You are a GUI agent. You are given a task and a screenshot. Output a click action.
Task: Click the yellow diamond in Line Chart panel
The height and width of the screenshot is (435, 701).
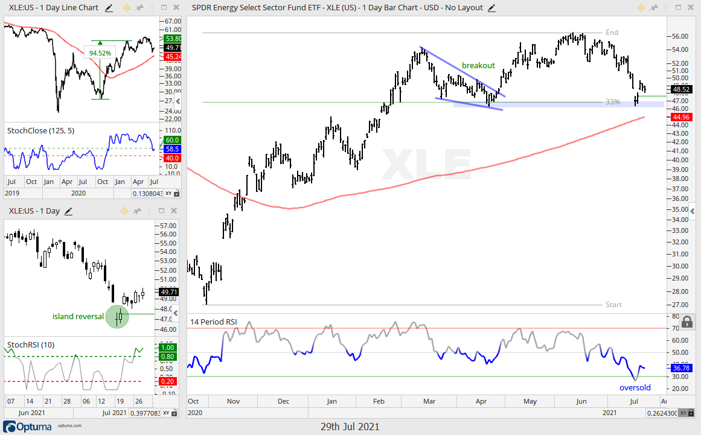coord(127,8)
